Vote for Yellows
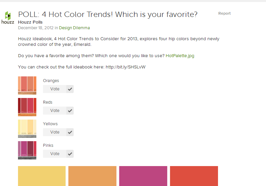The image size is (266, 186). click(55, 132)
